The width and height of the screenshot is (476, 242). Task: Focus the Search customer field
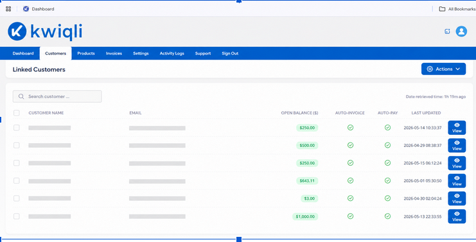(x=57, y=96)
